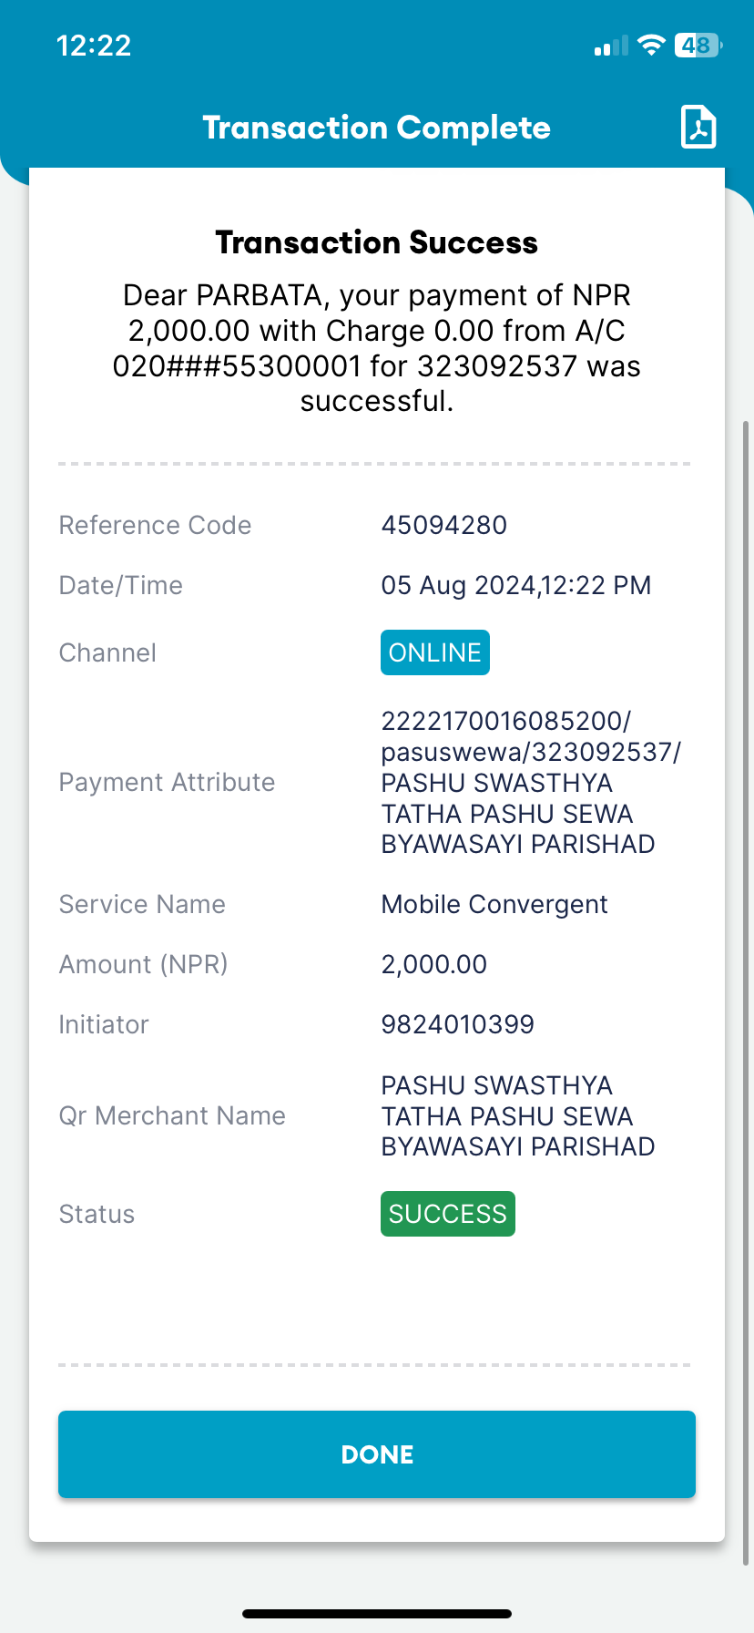Tap the battery indicator showing 48

click(x=698, y=46)
